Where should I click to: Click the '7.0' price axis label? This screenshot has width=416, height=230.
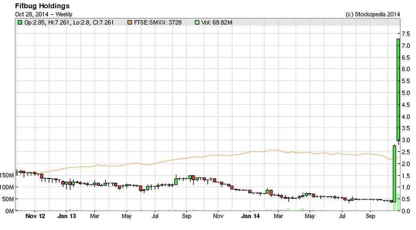(406, 46)
